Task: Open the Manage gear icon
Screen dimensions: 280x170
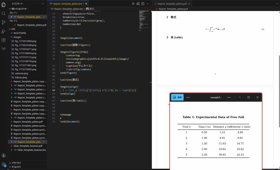Action: pos(4,164)
